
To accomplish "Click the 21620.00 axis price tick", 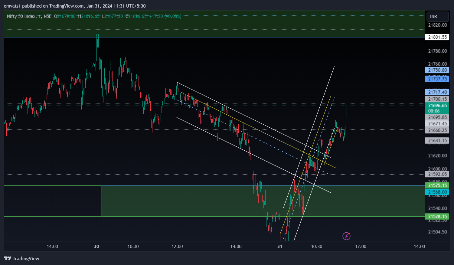I will click(x=437, y=156).
